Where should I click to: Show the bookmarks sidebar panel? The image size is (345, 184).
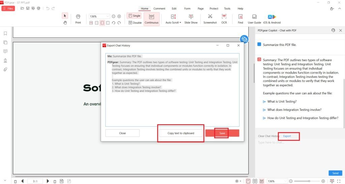[5, 34]
